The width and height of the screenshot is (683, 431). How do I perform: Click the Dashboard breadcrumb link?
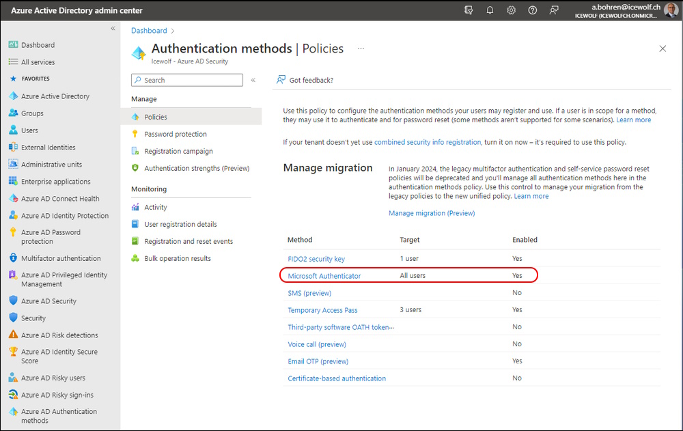pyautogui.click(x=149, y=31)
